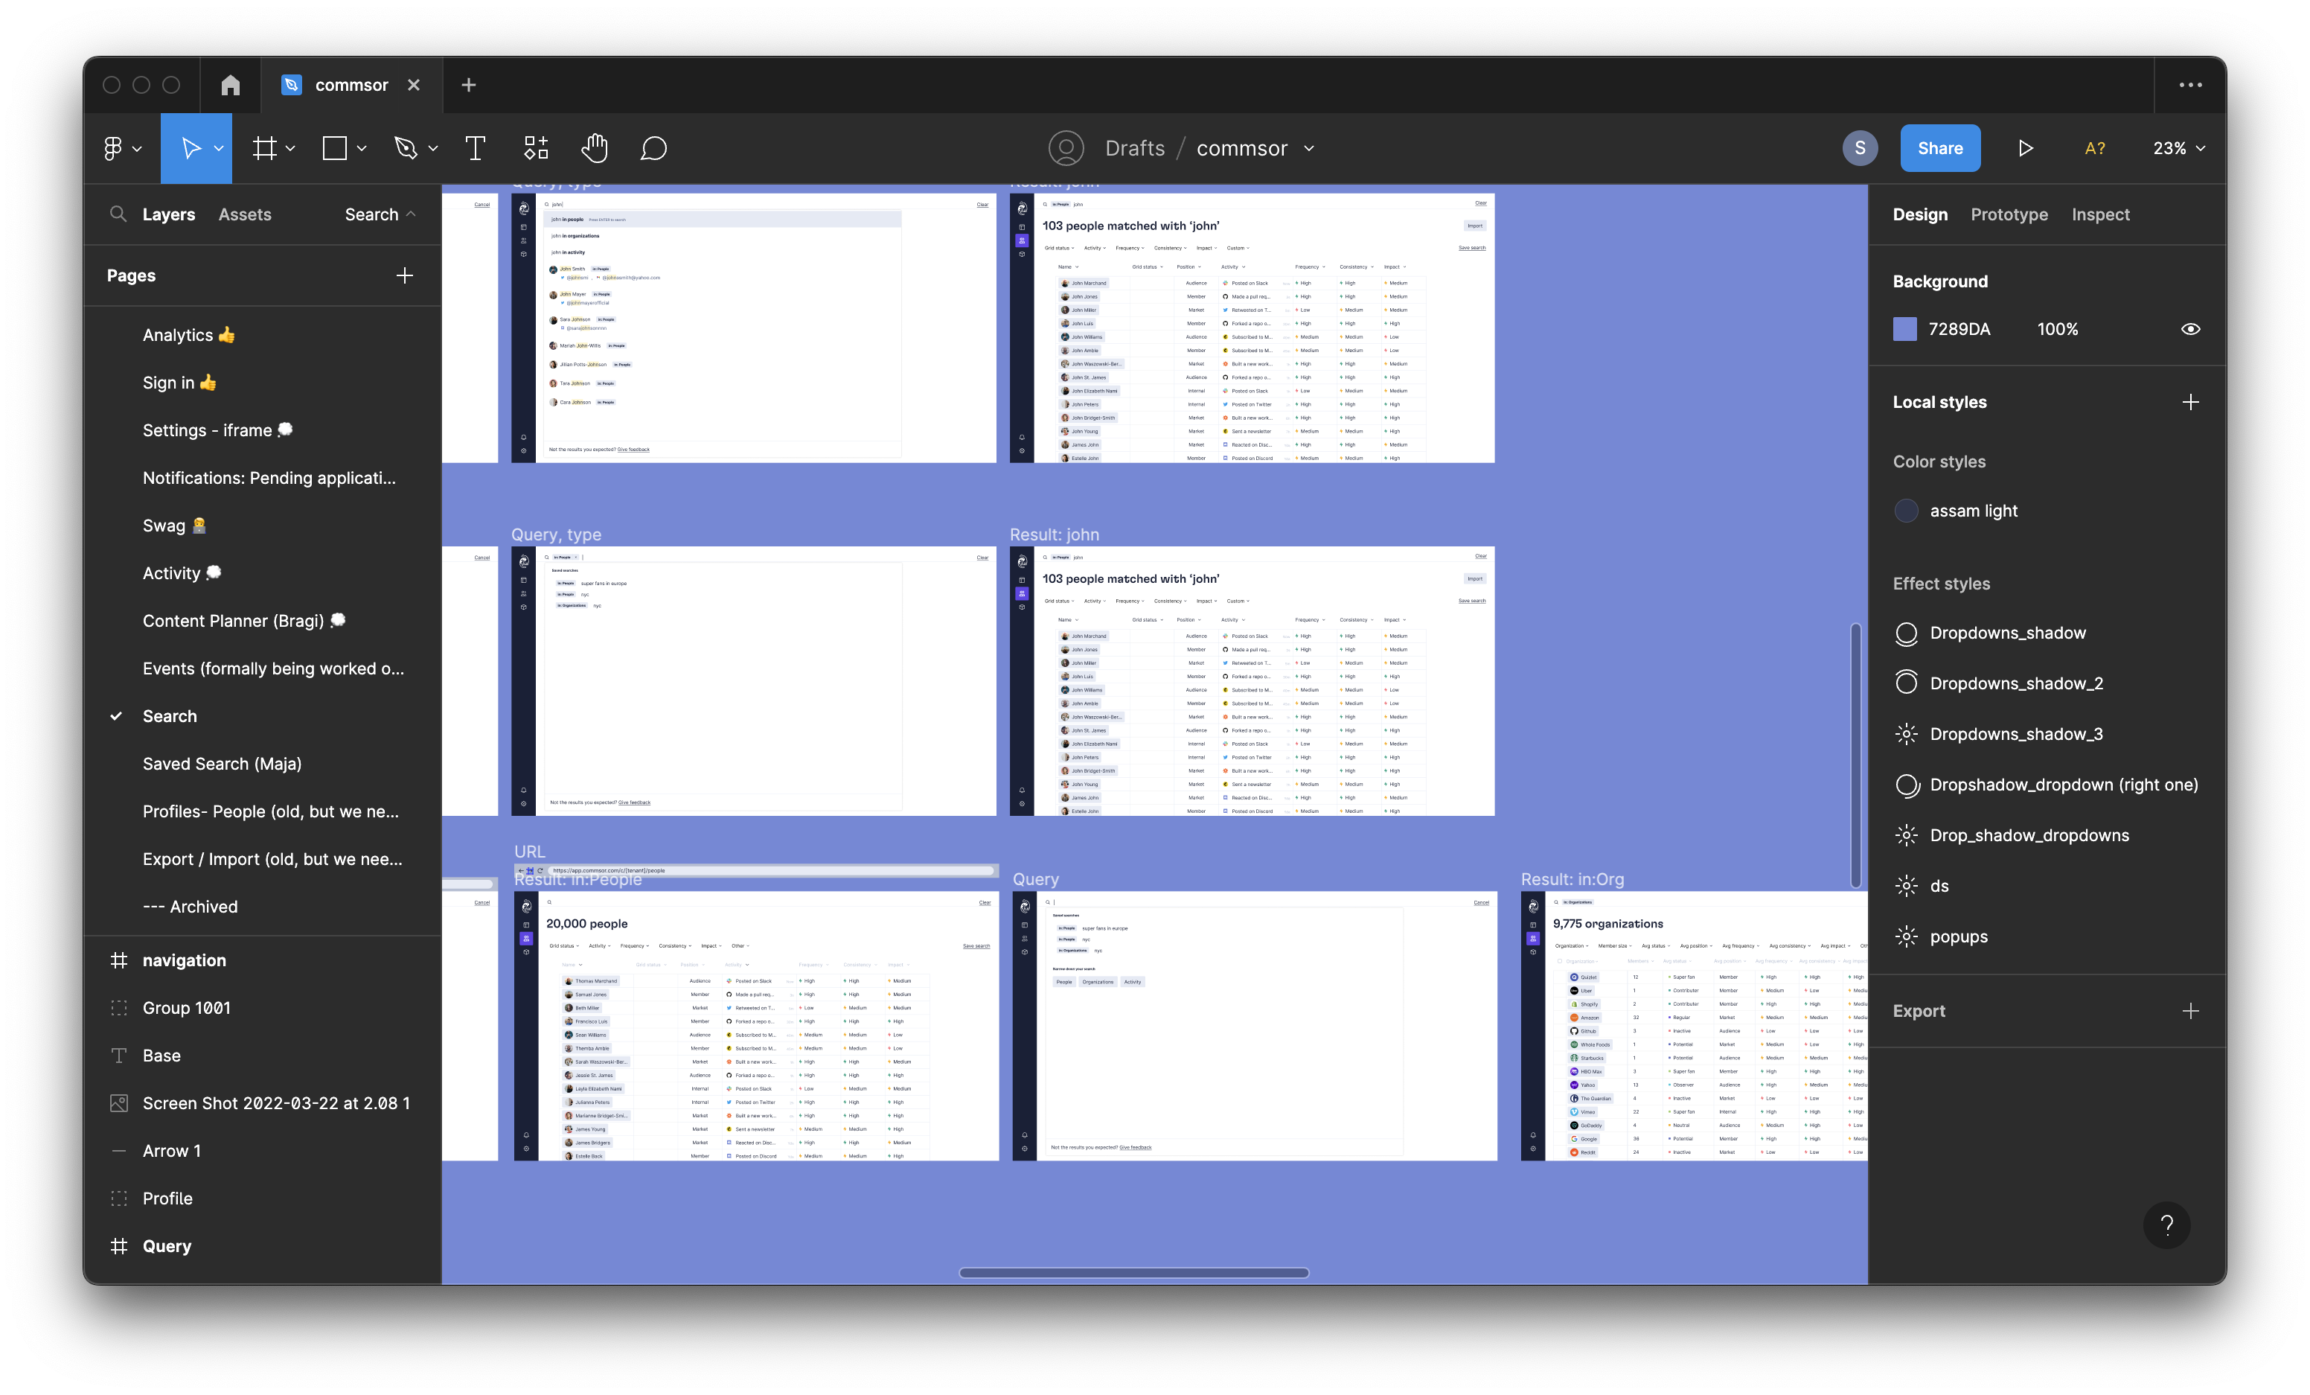2310x1395 pixels.
Task: Add an export setting
Action: tap(2190, 1011)
